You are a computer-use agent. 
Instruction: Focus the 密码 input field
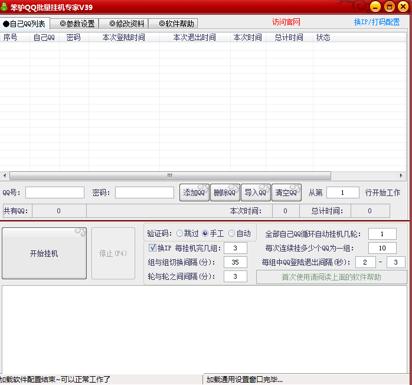click(144, 192)
